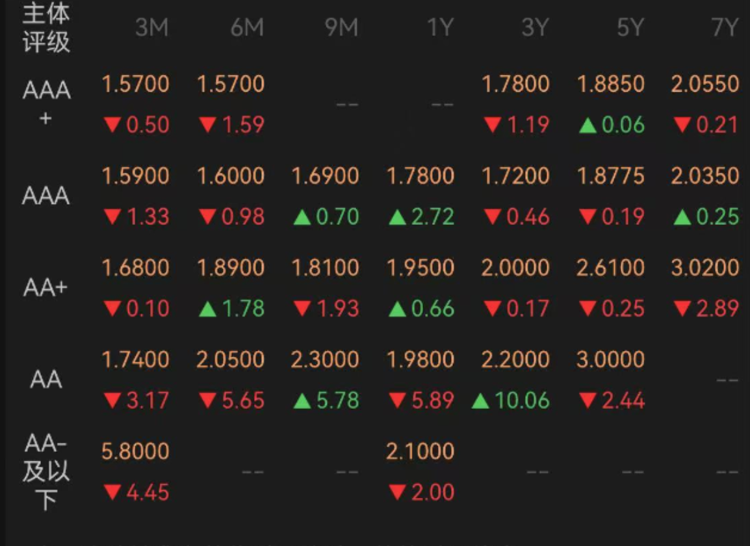This screenshot has height=546, width=750.
Task: Click the red down arrow beside 4.45
Action: tap(112, 493)
